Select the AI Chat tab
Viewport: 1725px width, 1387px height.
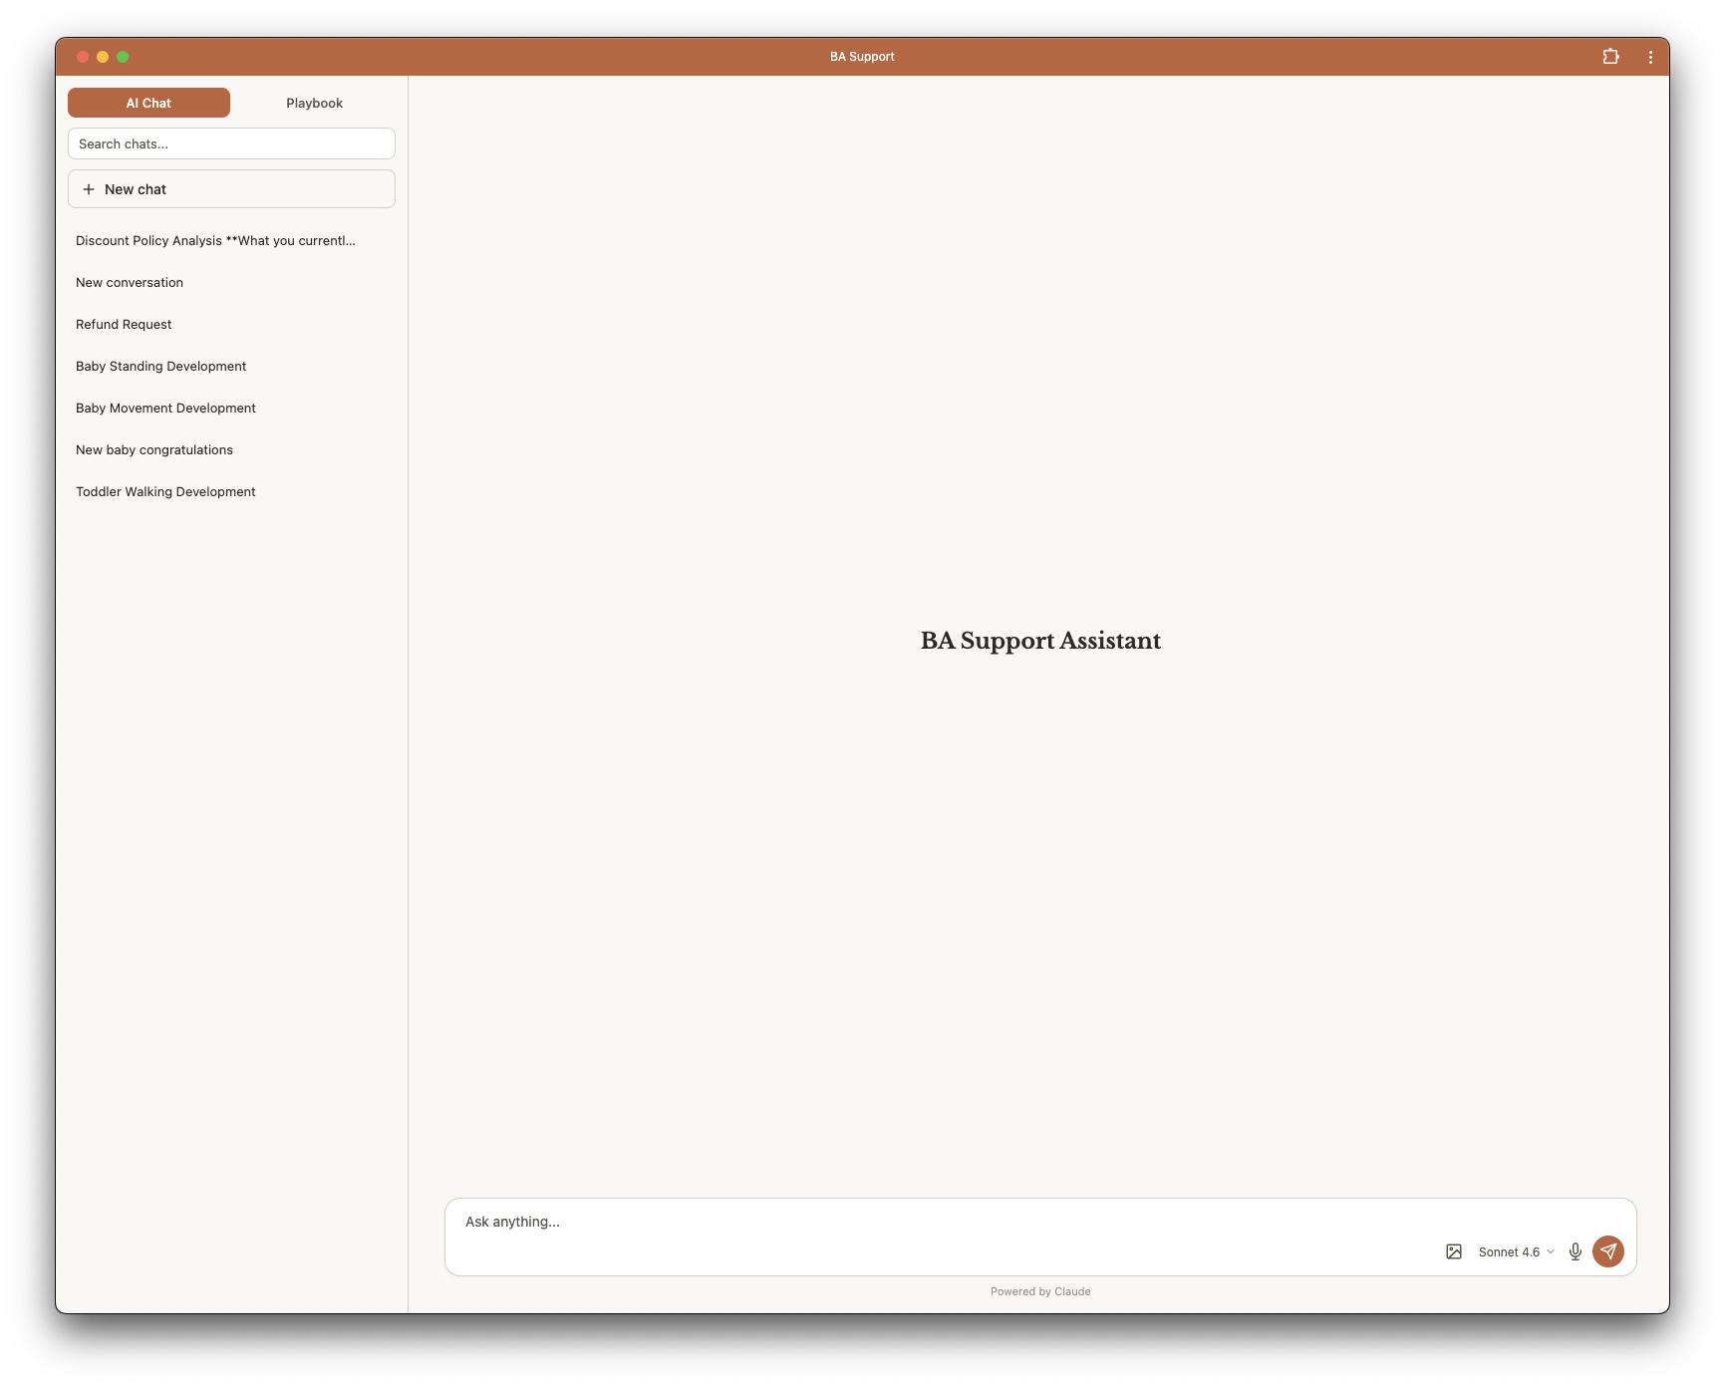click(x=148, y=103)
